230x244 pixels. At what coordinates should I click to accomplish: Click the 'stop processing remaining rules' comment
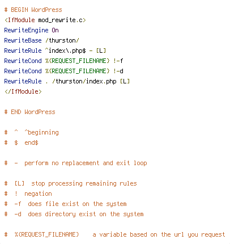[84, 183]
